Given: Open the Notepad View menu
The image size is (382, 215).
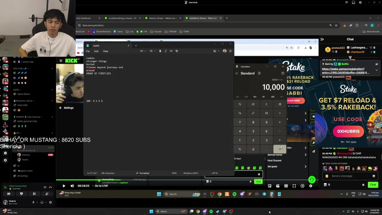Looking at the screenshot, I should 105,51.
